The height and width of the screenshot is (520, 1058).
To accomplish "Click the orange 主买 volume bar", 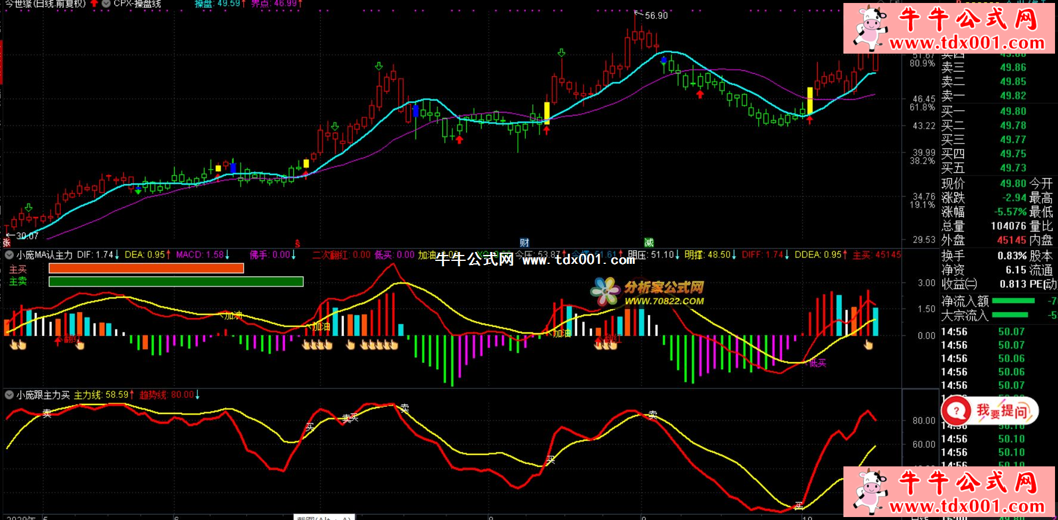I will [146, 269].
